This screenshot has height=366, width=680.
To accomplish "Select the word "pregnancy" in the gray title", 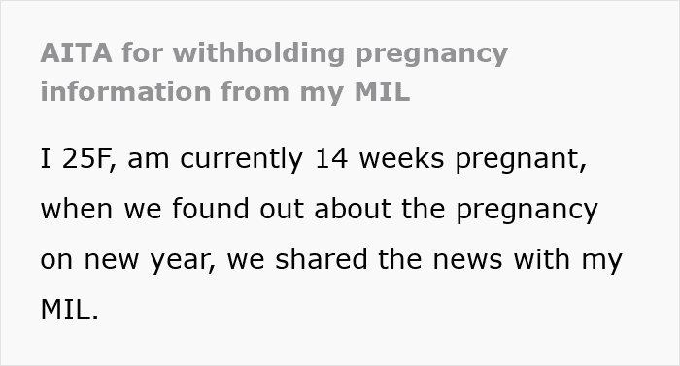I will point(431,55).
